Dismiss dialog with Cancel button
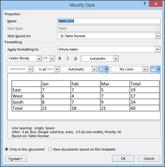 (149, 158)
